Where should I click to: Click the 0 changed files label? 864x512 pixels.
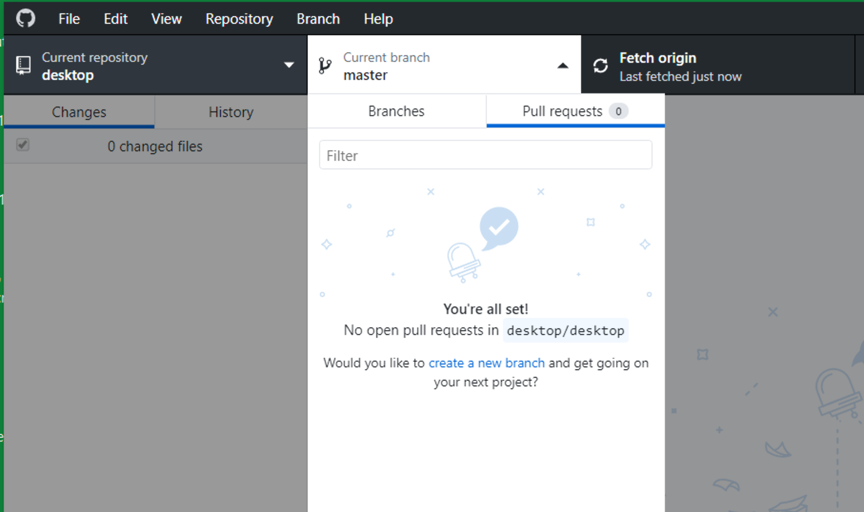[155, 147]
